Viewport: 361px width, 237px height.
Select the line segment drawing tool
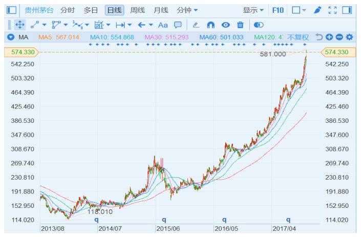tap(35, 25)
